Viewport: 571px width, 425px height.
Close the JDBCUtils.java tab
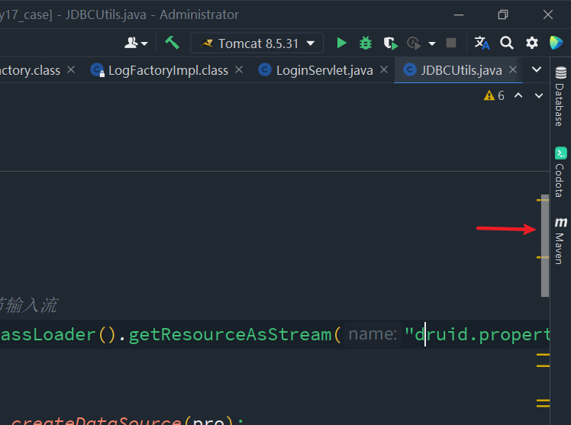pos(513,69)
